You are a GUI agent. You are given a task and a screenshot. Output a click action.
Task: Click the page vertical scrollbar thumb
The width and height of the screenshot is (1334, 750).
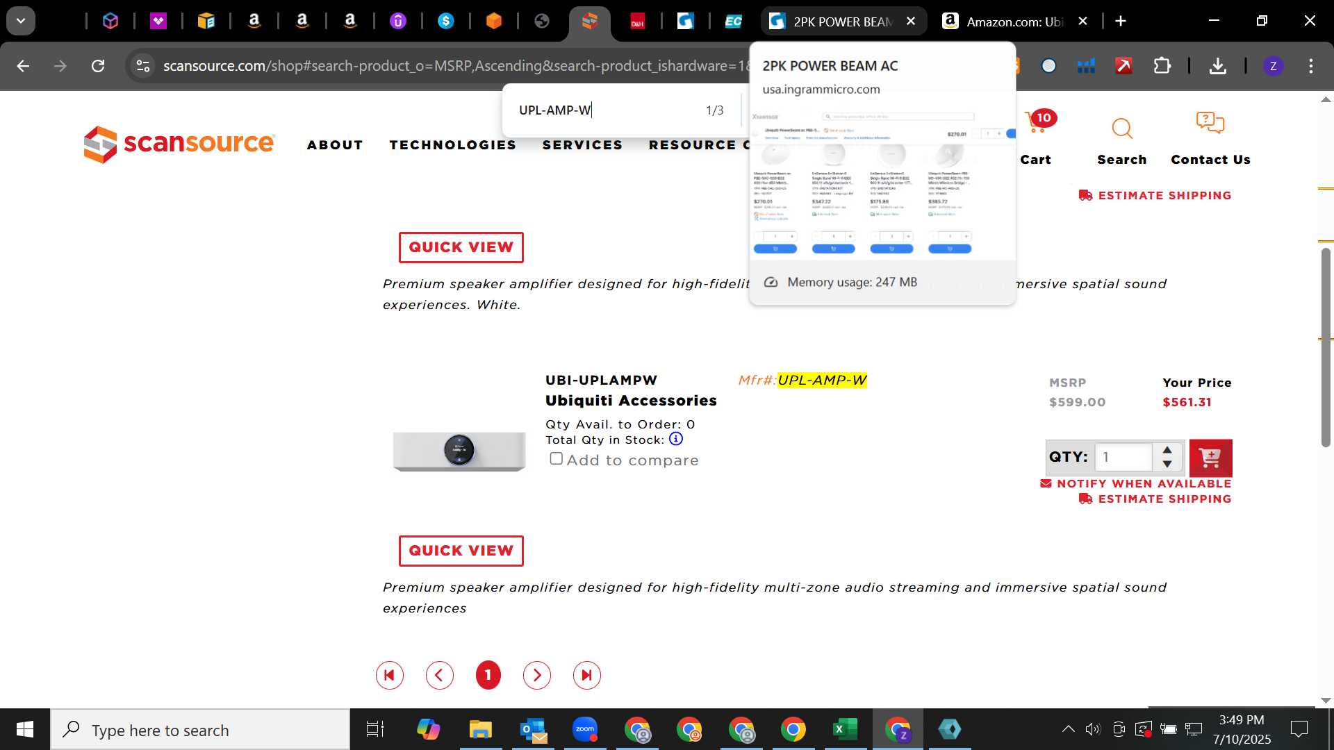point(1326,347)
